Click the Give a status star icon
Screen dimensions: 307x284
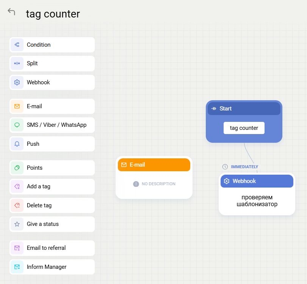17,224
